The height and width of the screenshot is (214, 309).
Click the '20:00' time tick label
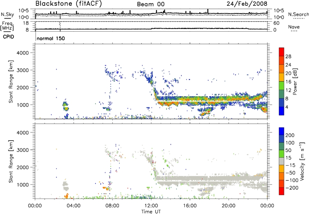pos(228,206)
